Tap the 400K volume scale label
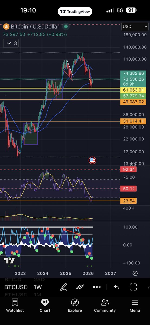Viewport: 150px width, 325px height. (129, 208)
